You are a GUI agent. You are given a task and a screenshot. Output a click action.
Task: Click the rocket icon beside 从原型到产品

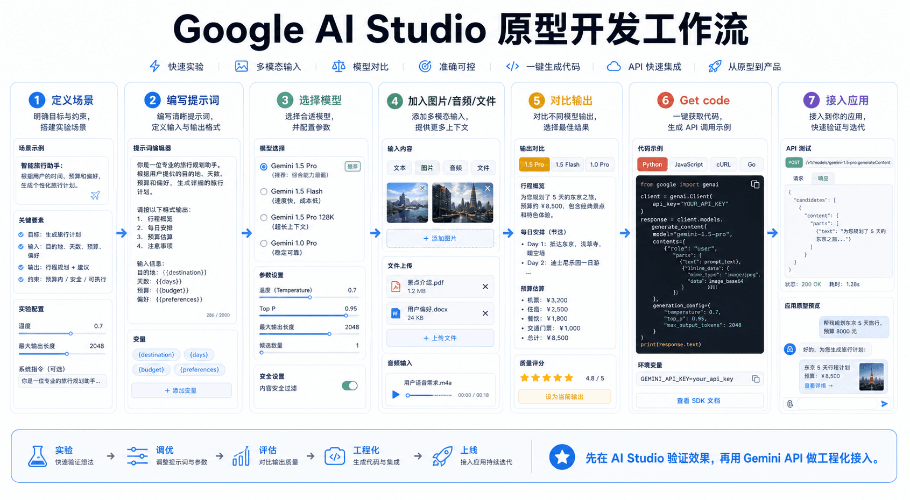coord(715,66)
